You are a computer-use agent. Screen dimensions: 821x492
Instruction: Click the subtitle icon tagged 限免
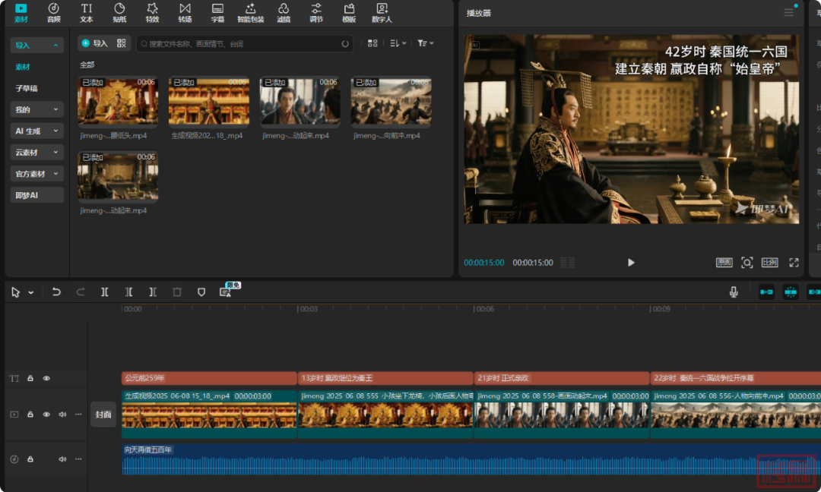point(226,292)
